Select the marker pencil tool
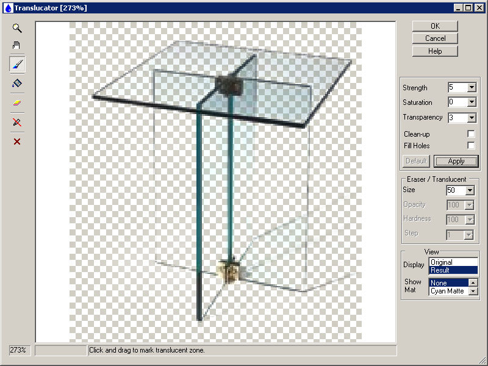488x366 pixels. coord(17,82)
